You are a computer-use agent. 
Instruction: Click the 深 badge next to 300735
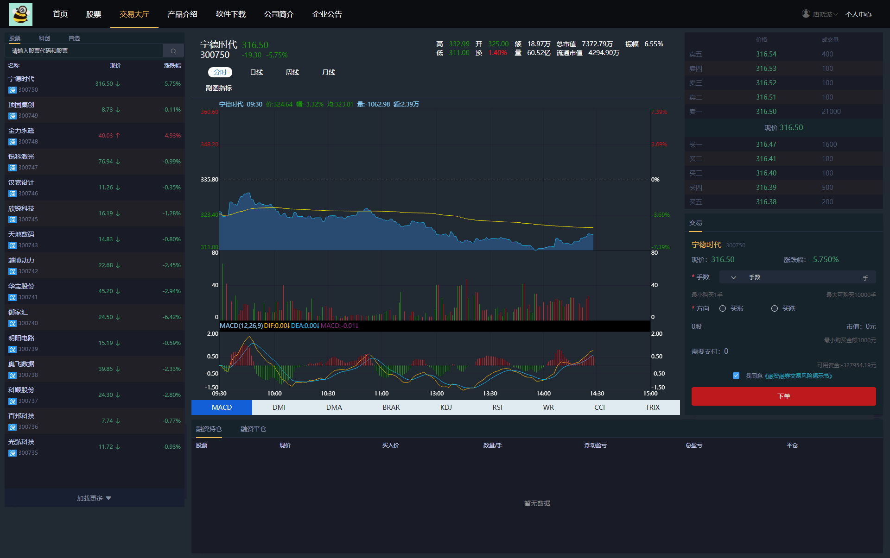pos(13,453)
